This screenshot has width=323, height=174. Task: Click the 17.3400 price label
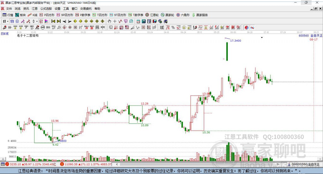[x=235, y=41]
